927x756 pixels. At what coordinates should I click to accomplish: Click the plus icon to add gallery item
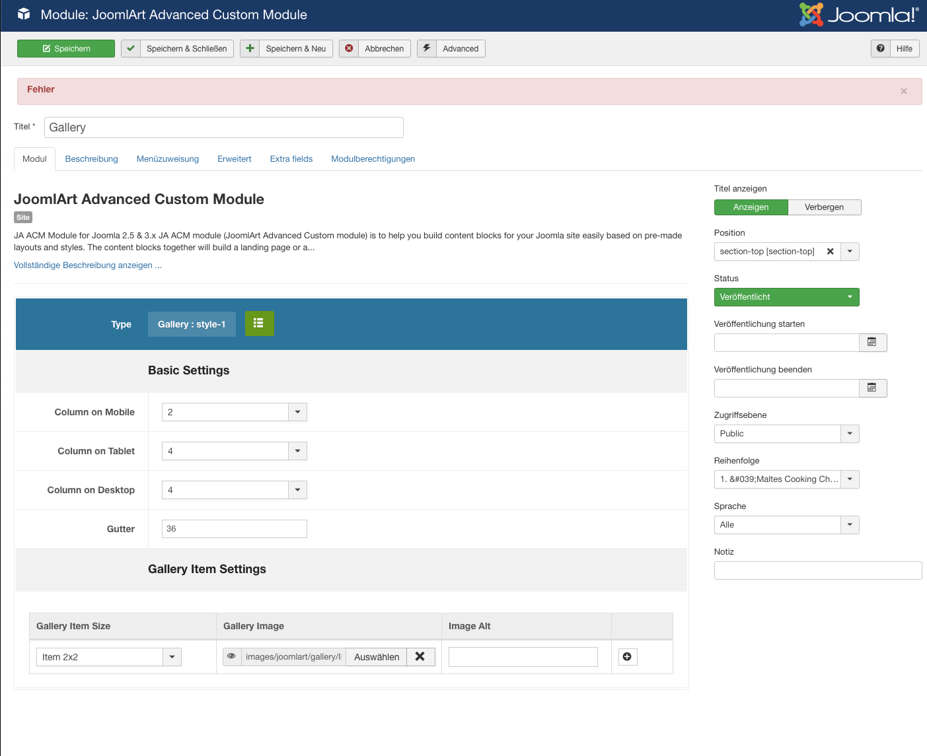click(627, 656)
